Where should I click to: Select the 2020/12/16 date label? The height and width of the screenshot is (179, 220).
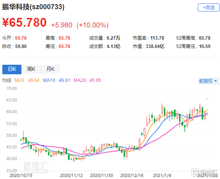tap(132, 176)
